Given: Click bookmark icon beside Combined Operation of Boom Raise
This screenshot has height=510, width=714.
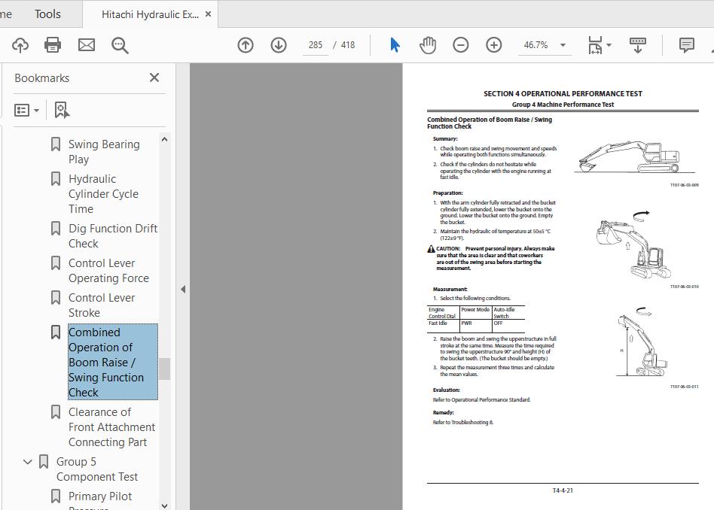Looking at the screenshot, I should click(x=56, y=332).
